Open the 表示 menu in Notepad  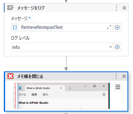[45, 94]
